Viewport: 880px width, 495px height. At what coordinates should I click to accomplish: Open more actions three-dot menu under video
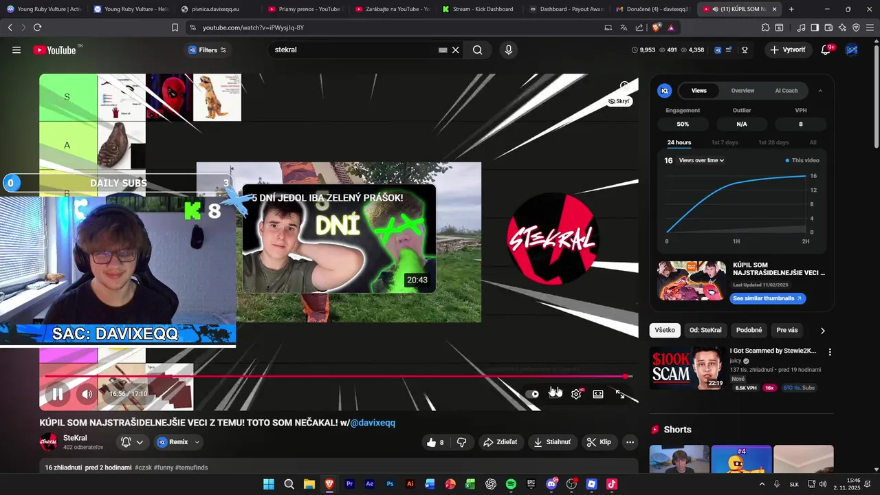[x=630, y=442]
